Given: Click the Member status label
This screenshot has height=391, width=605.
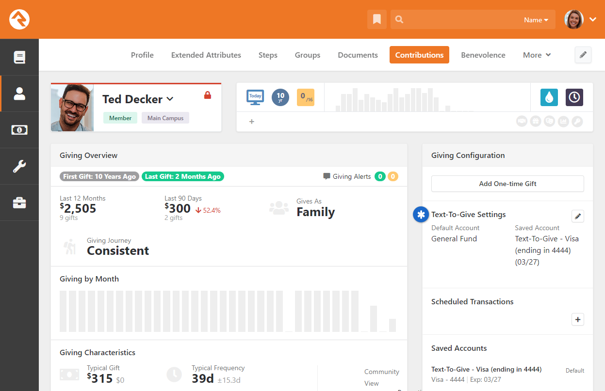Looking at the screenshot, I should [x=120, y=118].
